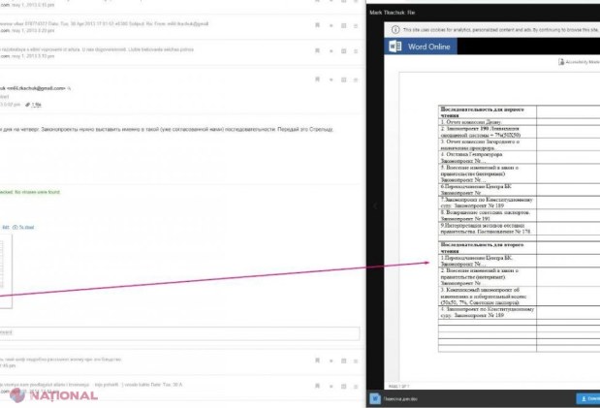Click the reply input field below the email
The width and height of the screenshot is (600, 408).
[x=178, y=333]
